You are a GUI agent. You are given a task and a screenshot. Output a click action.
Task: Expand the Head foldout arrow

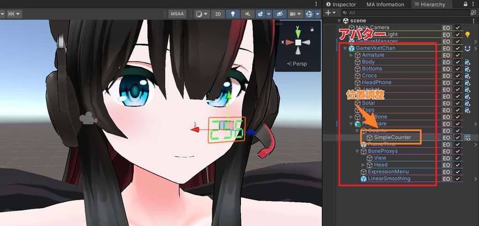point(363,165)
